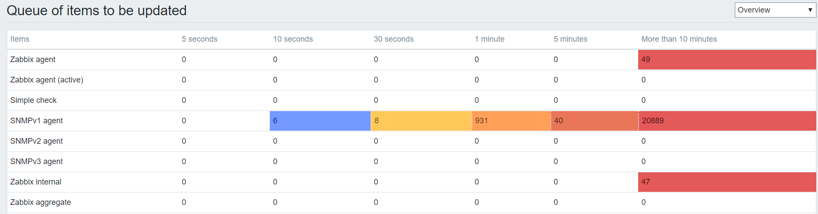The image size is (818, 214).
Task: Click the blue cell showing 6
Action: (x=320, y=121)
